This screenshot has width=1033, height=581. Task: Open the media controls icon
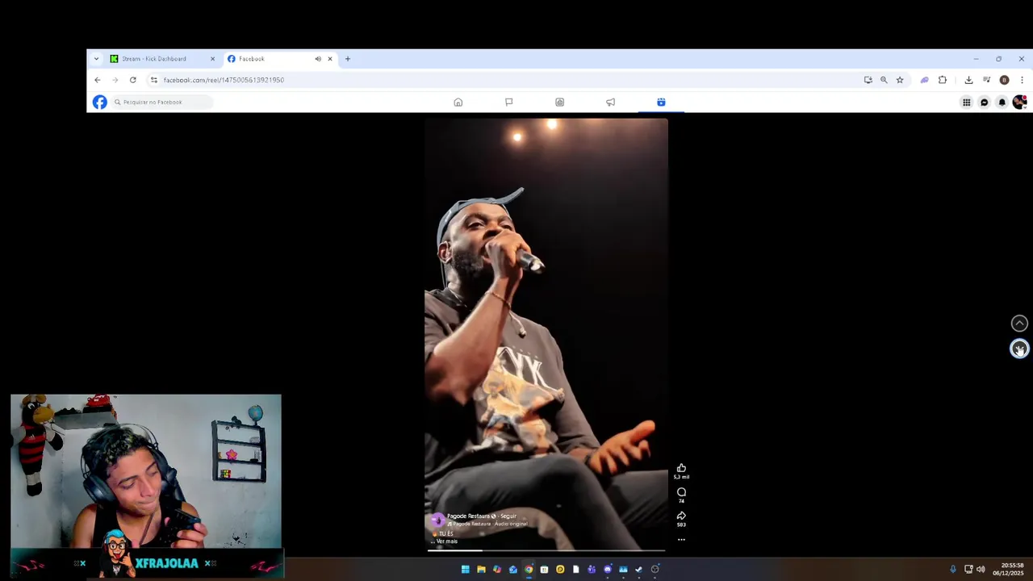pyautogui.click(x=986, y=80)
